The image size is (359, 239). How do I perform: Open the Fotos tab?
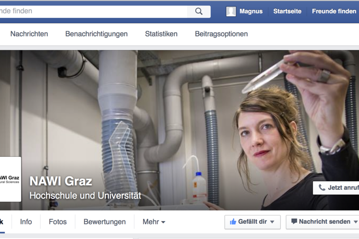(57, 222)
